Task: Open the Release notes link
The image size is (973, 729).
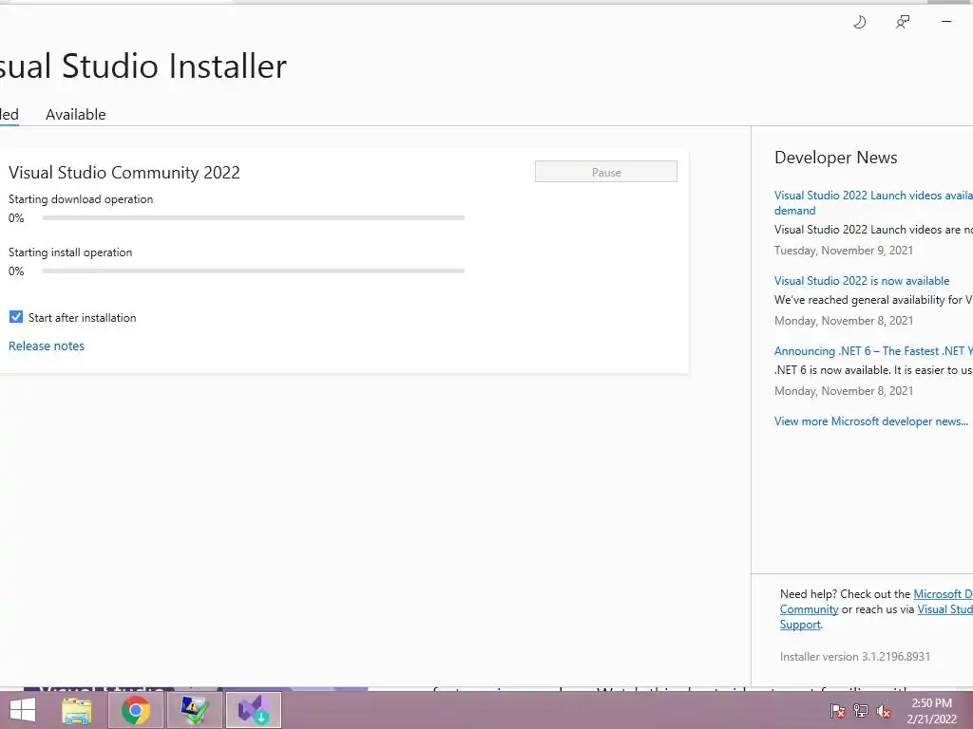Action: click(47, 346)
